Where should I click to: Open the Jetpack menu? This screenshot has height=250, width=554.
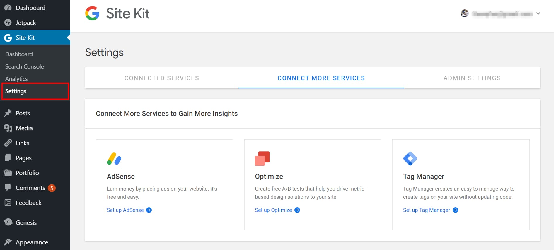pyautogui.click(x=35, y=23)
